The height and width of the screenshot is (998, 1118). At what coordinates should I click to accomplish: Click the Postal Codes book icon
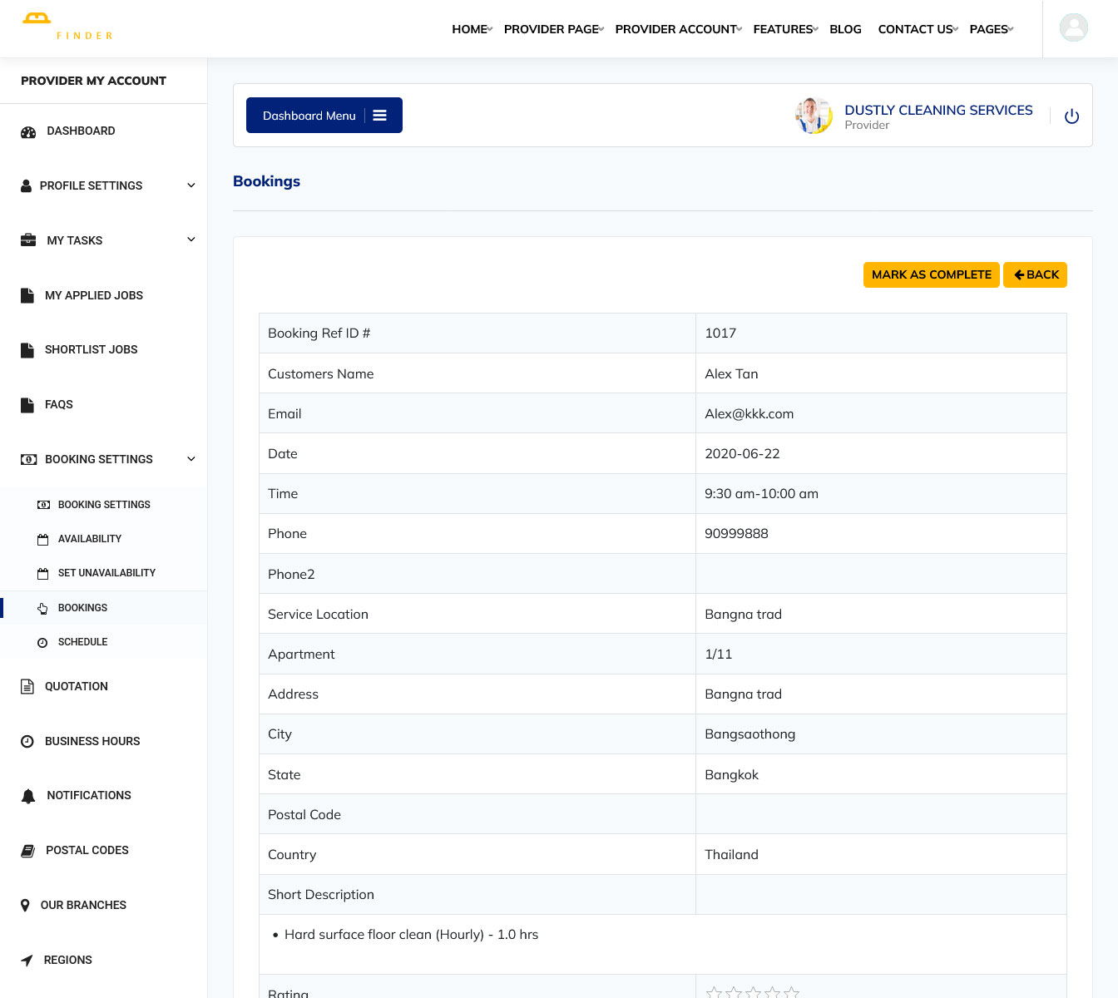(27, 851)
